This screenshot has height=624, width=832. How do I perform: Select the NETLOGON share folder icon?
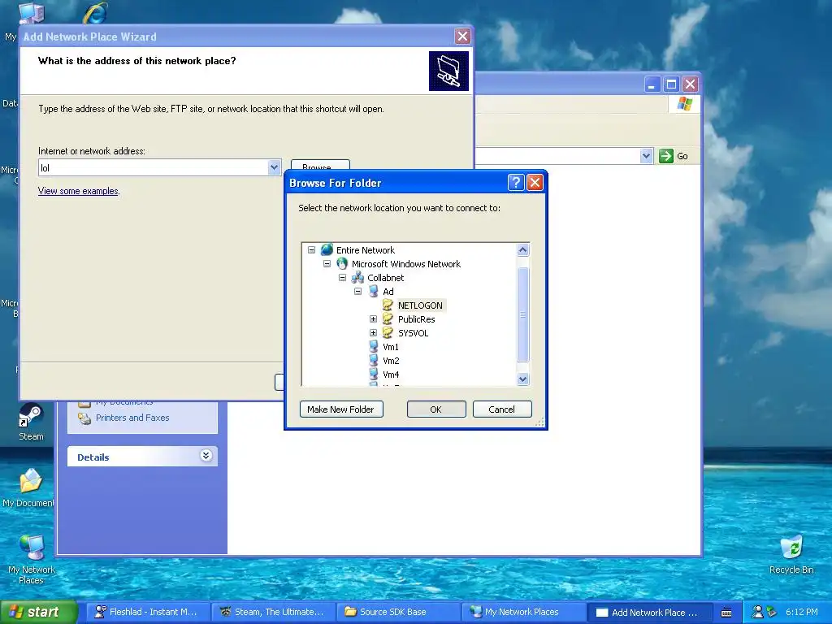pyautogui.click(x=388, y=305)
